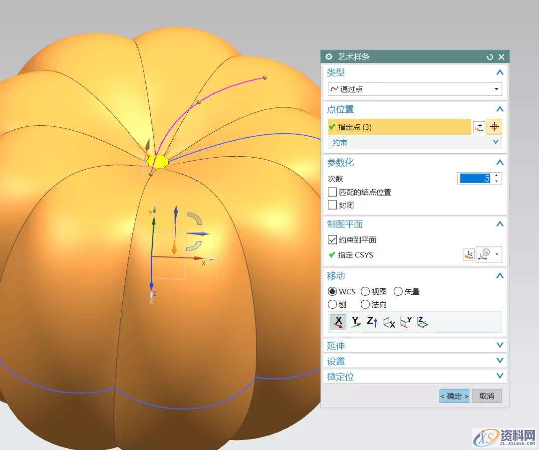Open the 通过点 type dropdown
Image resolution: width=539 pixels, height=450 pixels.
496,89
